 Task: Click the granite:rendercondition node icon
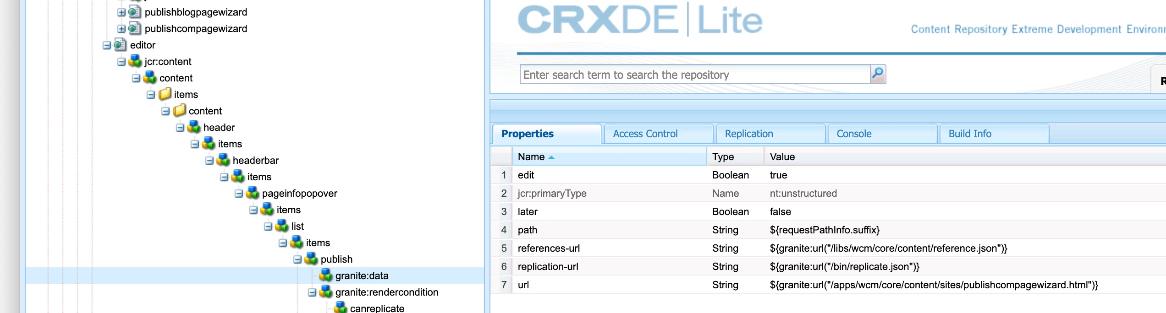[x=325, y=292]
